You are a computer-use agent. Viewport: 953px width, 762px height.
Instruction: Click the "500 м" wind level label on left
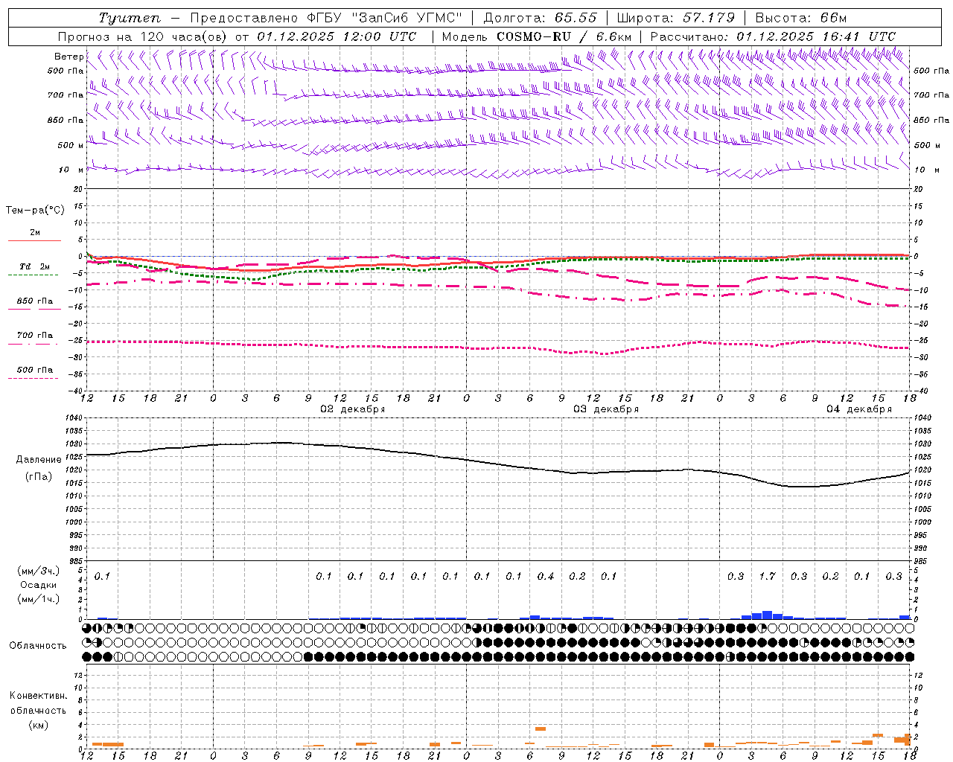[x=71, y=145]
